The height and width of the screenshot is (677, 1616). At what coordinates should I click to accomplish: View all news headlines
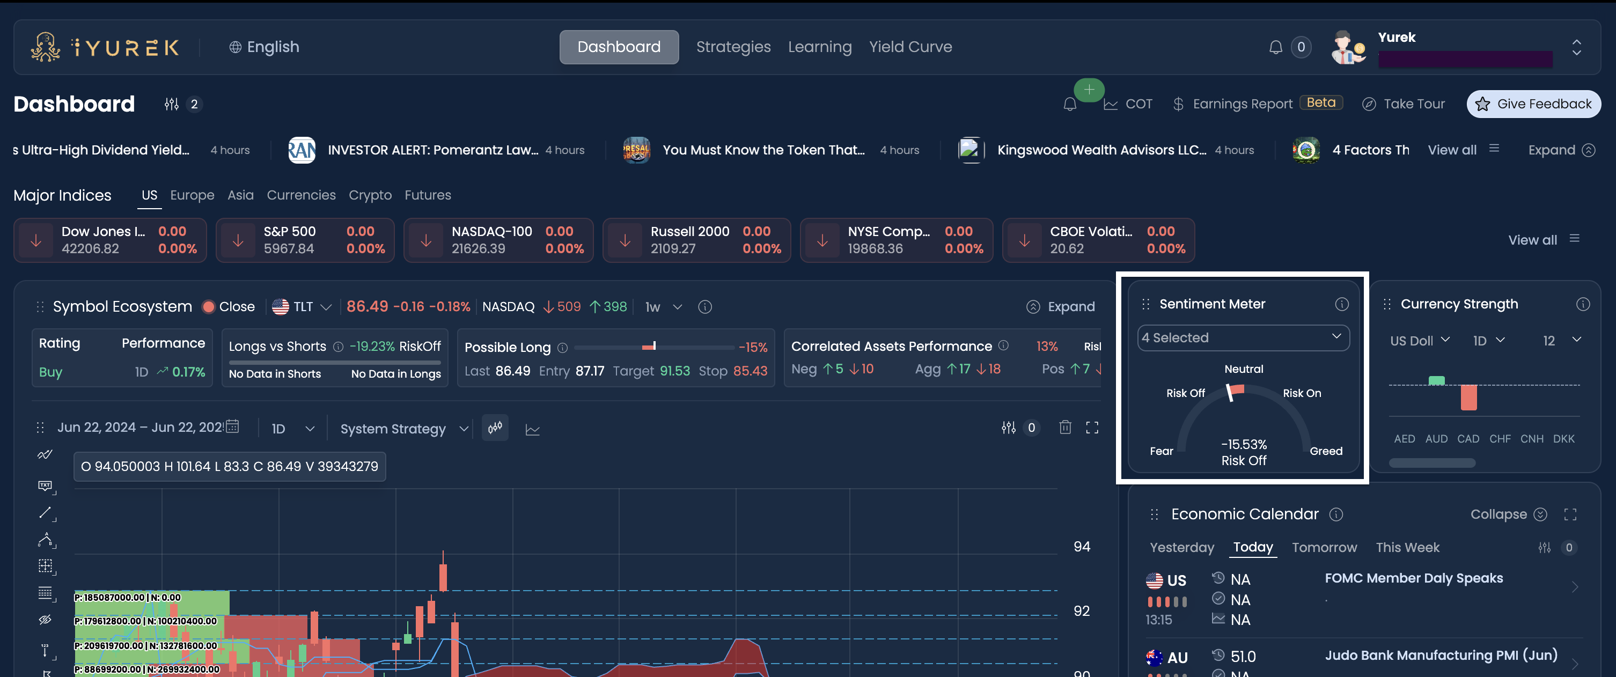(1463, 150)
